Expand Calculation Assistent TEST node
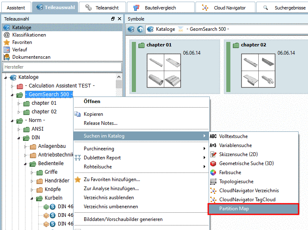 [x=12, y=86]
